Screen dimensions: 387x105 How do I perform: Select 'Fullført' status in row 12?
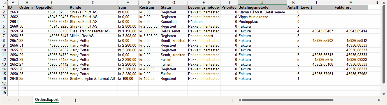pyautogui.click(x=173, y=59)
